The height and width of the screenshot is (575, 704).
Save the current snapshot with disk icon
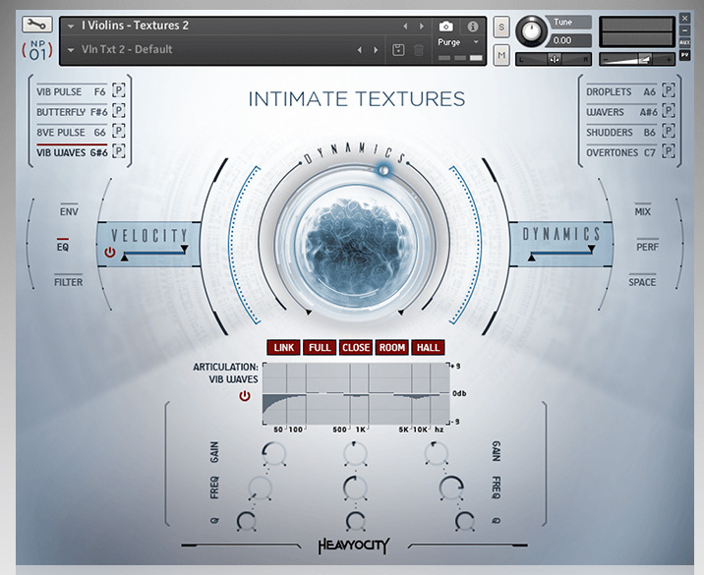[x=398, y=50]
